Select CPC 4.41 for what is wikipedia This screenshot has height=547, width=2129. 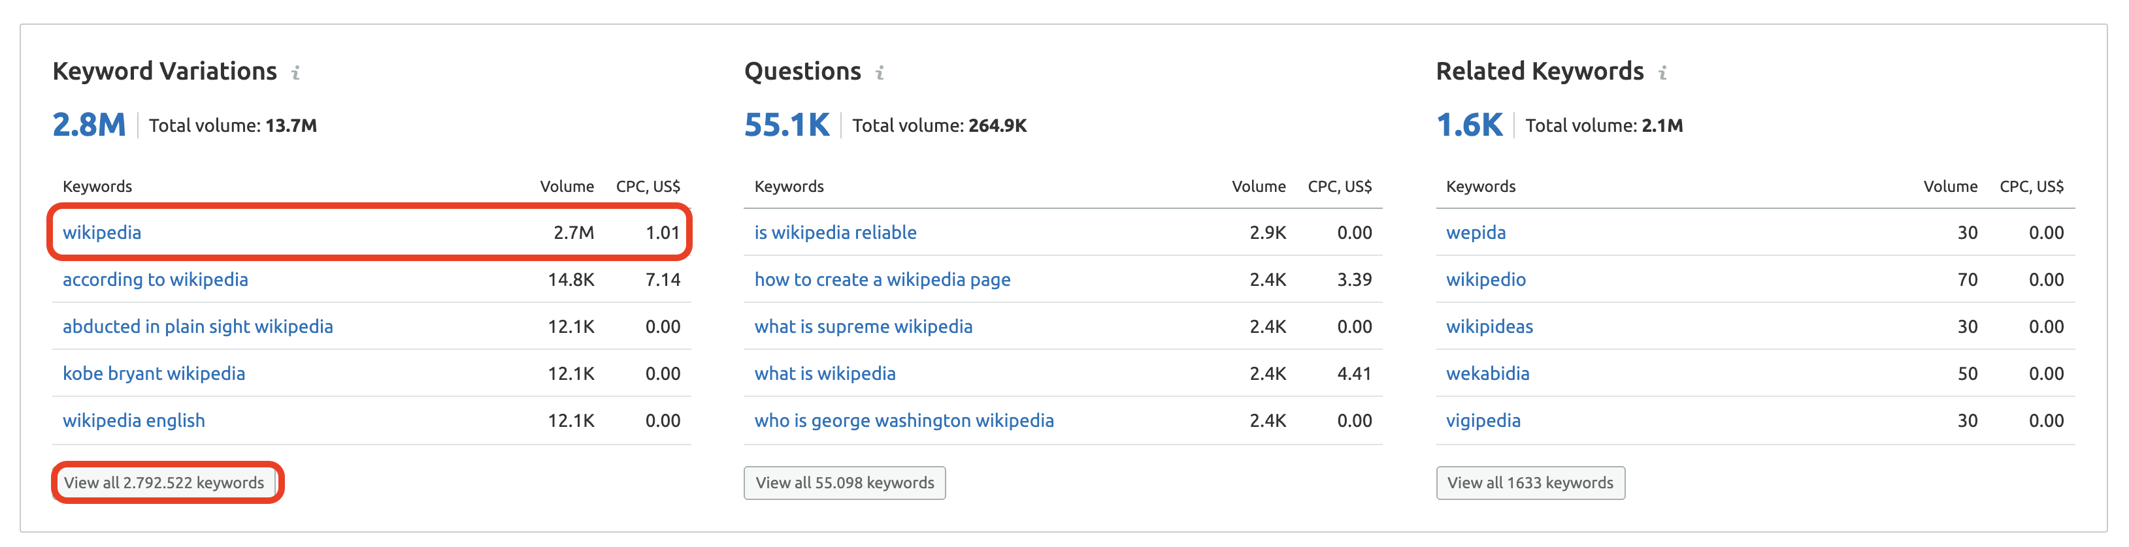click(1354, 374)
